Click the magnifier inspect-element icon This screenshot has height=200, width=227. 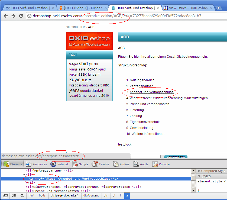pyautogui.click(x=22, y=196)
